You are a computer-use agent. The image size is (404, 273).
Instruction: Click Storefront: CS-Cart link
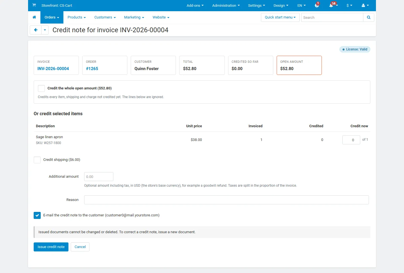pos(57,6)
